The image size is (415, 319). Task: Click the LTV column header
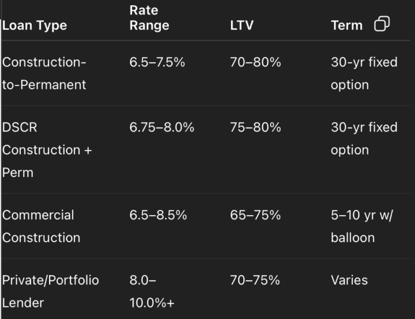pyautogui.click(x=241, y=25)
